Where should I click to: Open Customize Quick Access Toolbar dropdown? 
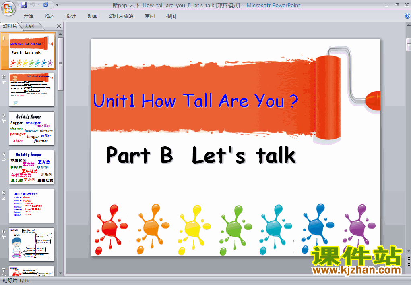coord(58,5)
